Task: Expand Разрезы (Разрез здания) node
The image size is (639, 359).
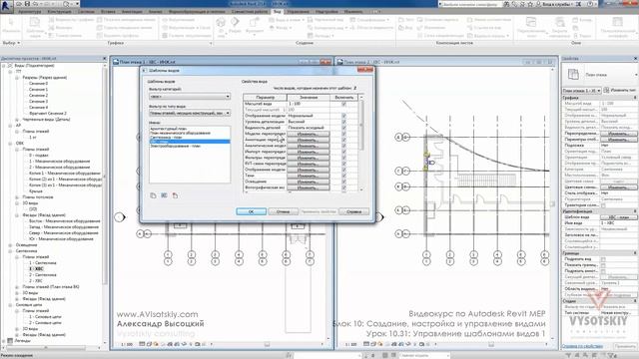Action: point(17,78)
